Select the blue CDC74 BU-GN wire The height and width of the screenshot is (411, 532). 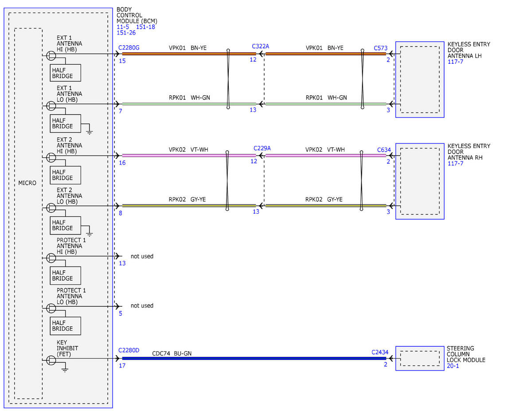254,358
